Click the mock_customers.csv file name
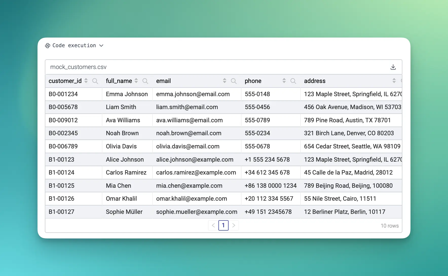Image resolution: width=448 pixels, height=276 pixels. pyautogui.click(x=78, y=67)
